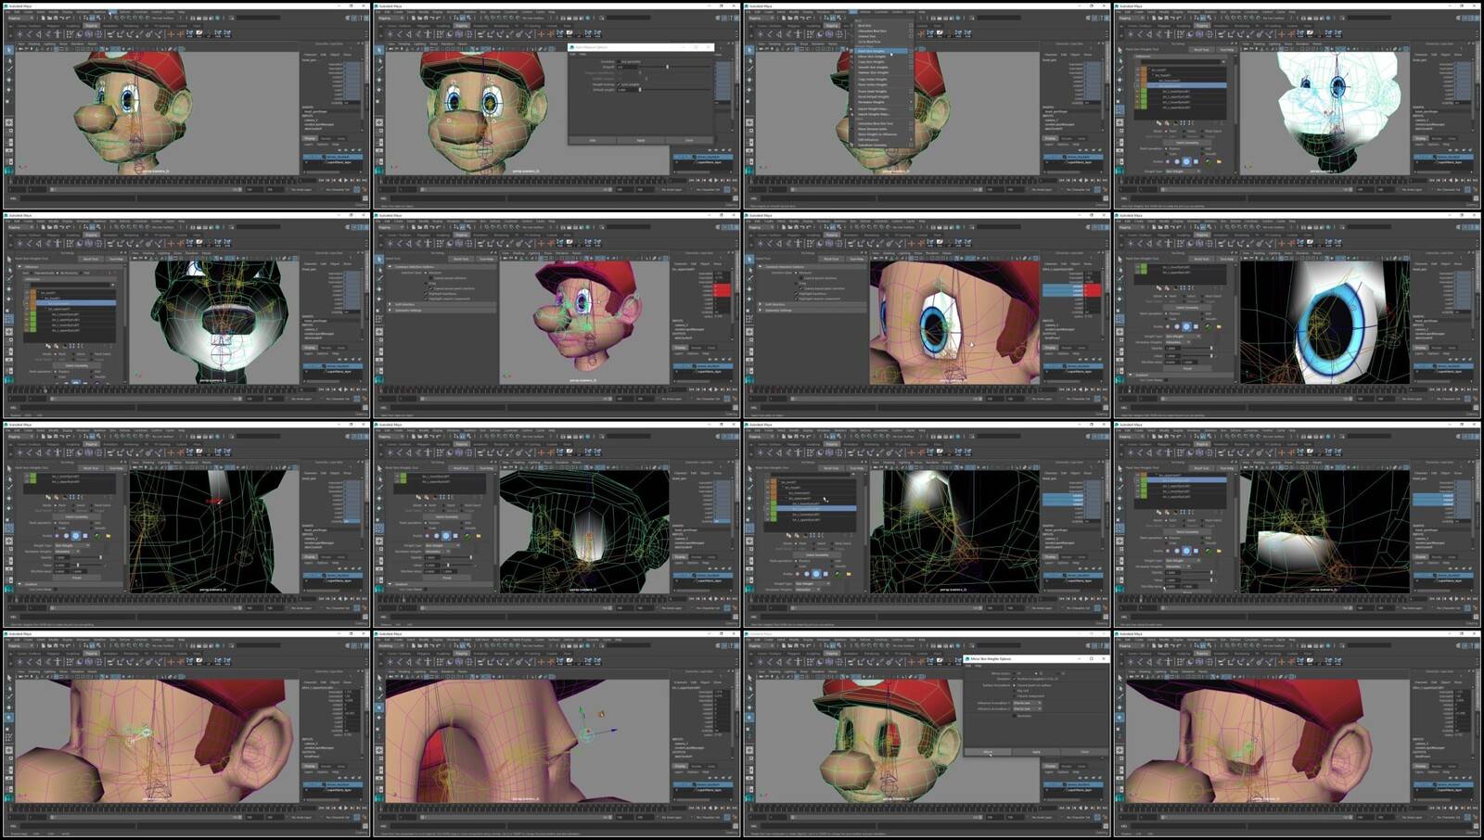This screenshot has height=840, width=1484.
Task: Open Script Editor icon in open Skin menu frame
Action: point(1106,198)
